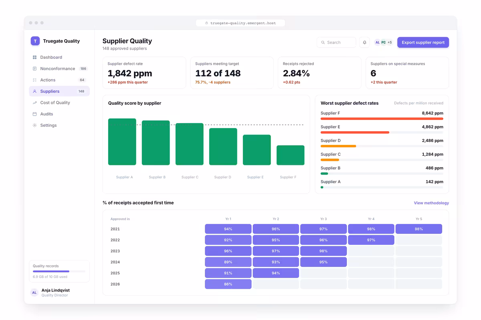This screenshot has height=320, width=481.
Task: Click the Supplier E defect rate bar
Action: [x=355, y=132]
